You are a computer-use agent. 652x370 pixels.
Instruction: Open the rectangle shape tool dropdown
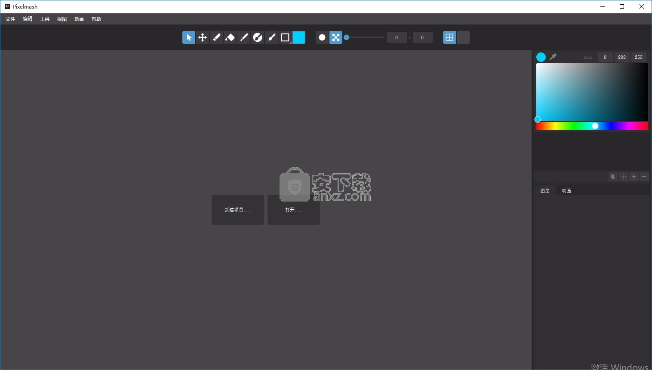285,37
